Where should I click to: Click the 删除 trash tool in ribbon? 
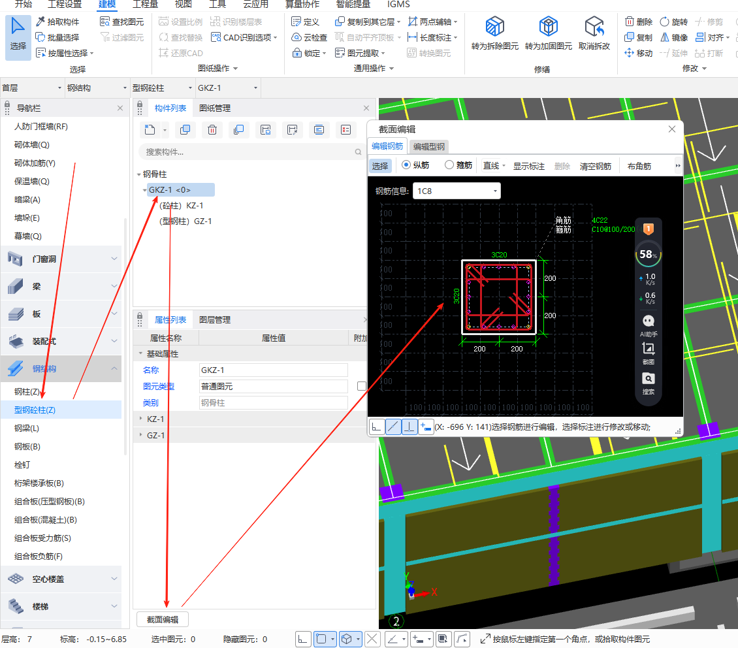(638, 22)
